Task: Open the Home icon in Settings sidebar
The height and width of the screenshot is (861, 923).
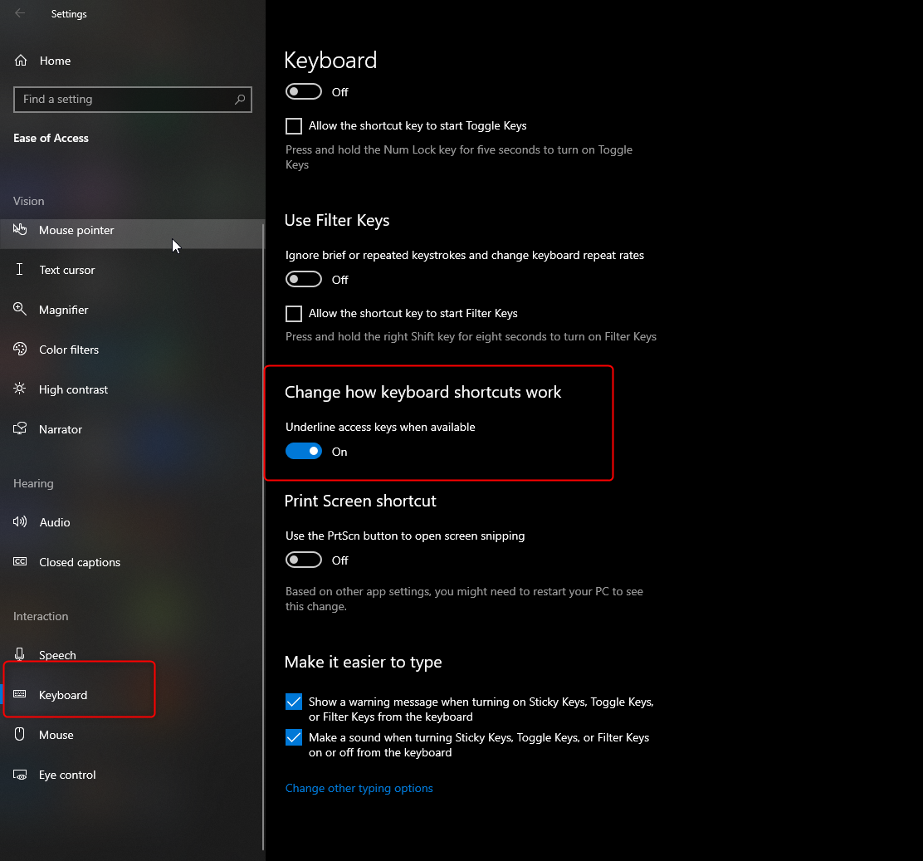Action: pyautogui.click(x=20, y=60)
